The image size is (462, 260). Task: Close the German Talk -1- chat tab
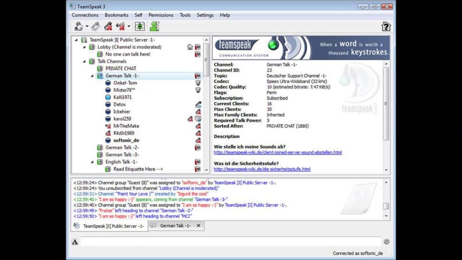point(198,226)
